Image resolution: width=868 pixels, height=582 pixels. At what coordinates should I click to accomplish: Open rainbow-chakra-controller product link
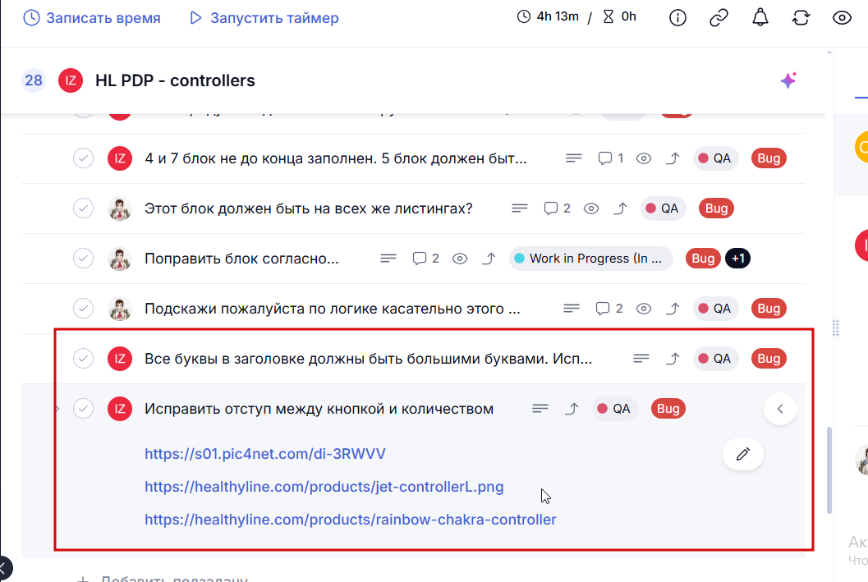[x=351, y=520]
